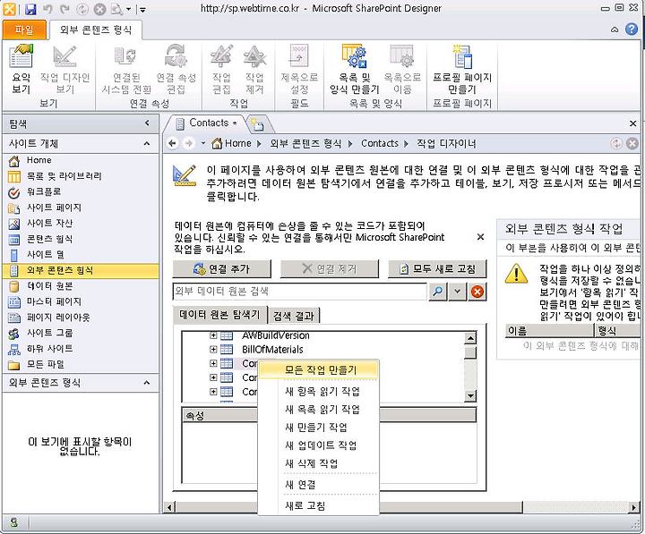Choose 새 삭제 작업 menu entry

point(318,463)
